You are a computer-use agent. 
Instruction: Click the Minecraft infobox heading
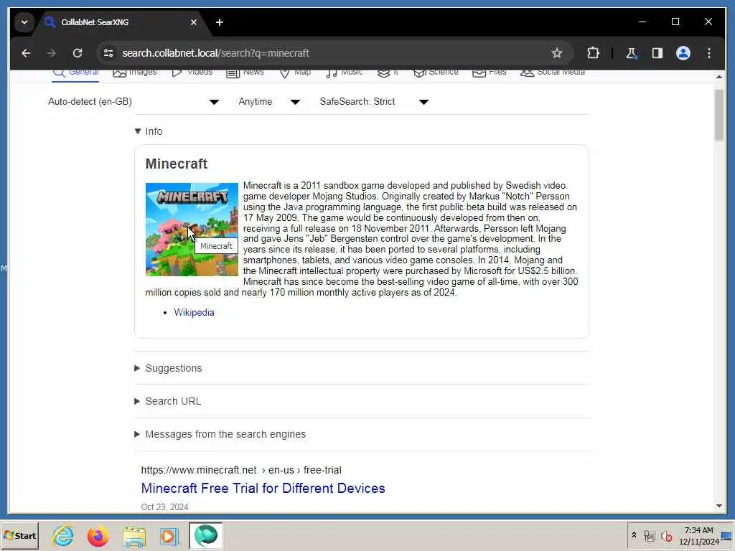(177, 164)
